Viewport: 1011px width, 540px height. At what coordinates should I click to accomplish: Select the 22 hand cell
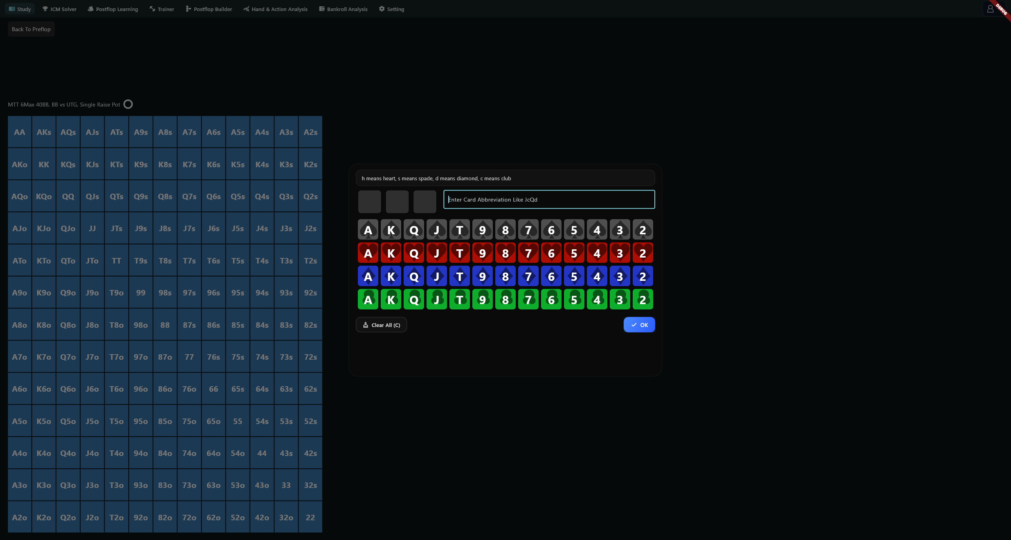[x=310, y=518]
